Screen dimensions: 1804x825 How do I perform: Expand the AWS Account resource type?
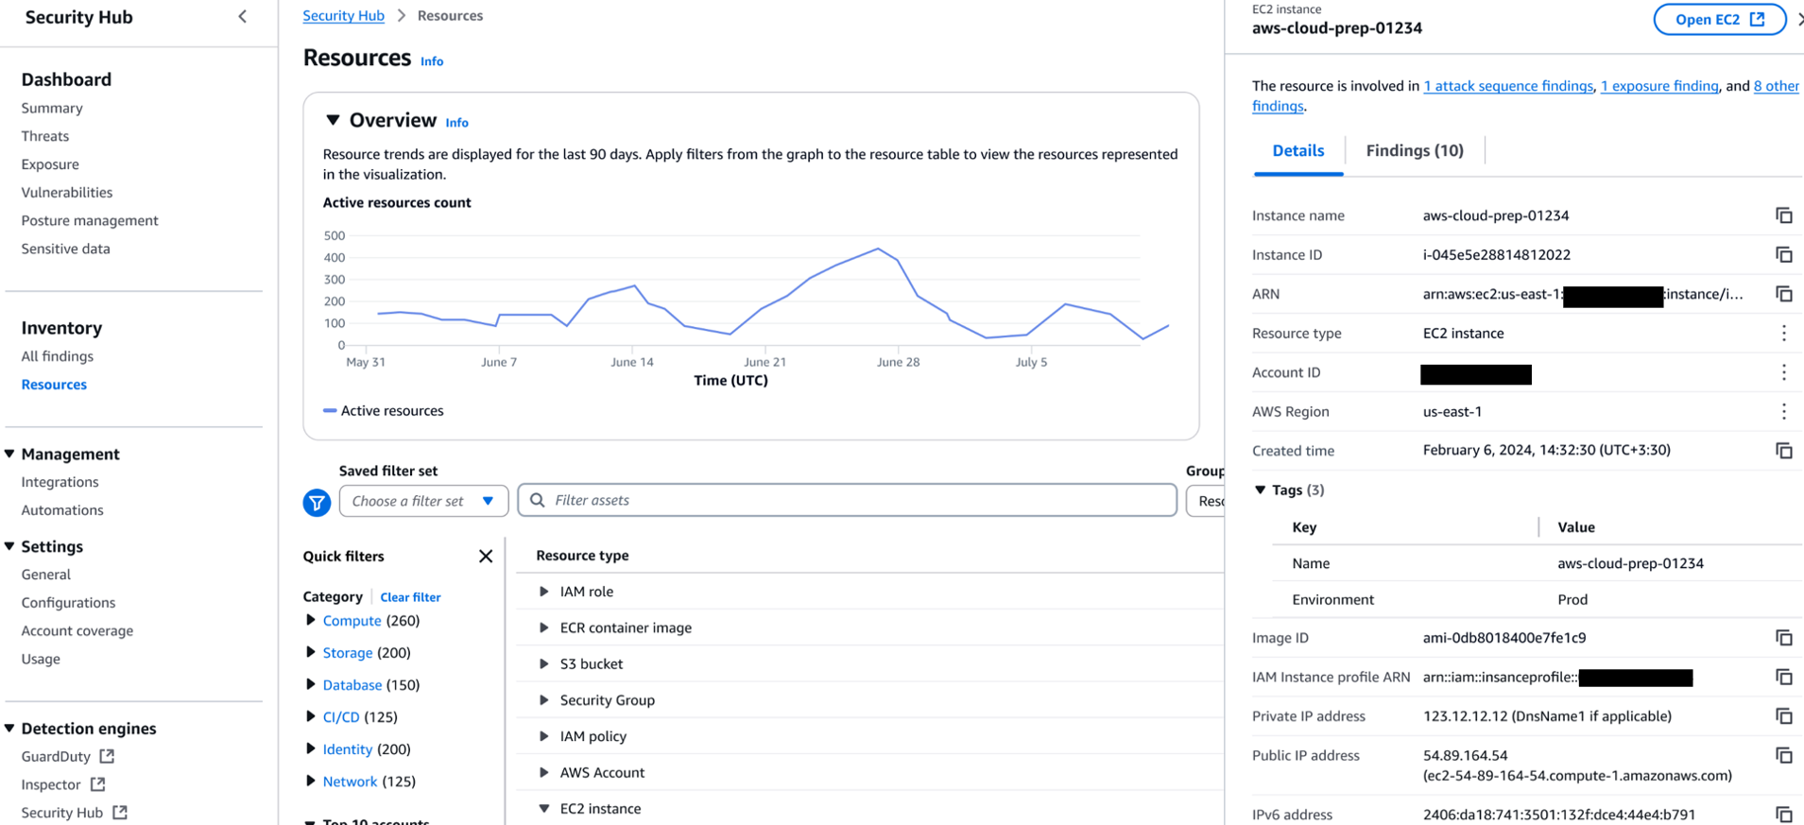[544, 772]
